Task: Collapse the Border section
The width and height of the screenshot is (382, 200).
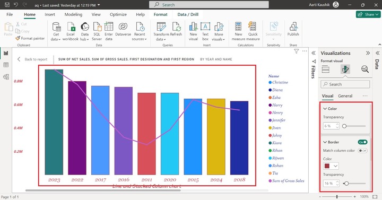Action: point(325,142)
